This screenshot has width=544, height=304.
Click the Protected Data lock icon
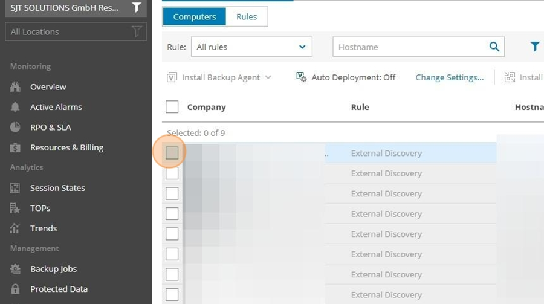pyautogui.click(x=15, y=289)
